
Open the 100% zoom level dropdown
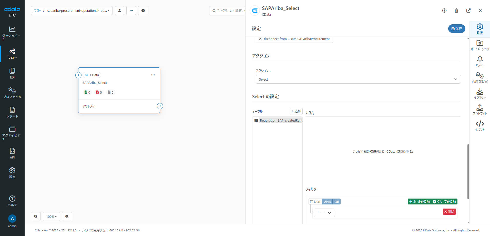pyautogui.click(x=51, y=217)
